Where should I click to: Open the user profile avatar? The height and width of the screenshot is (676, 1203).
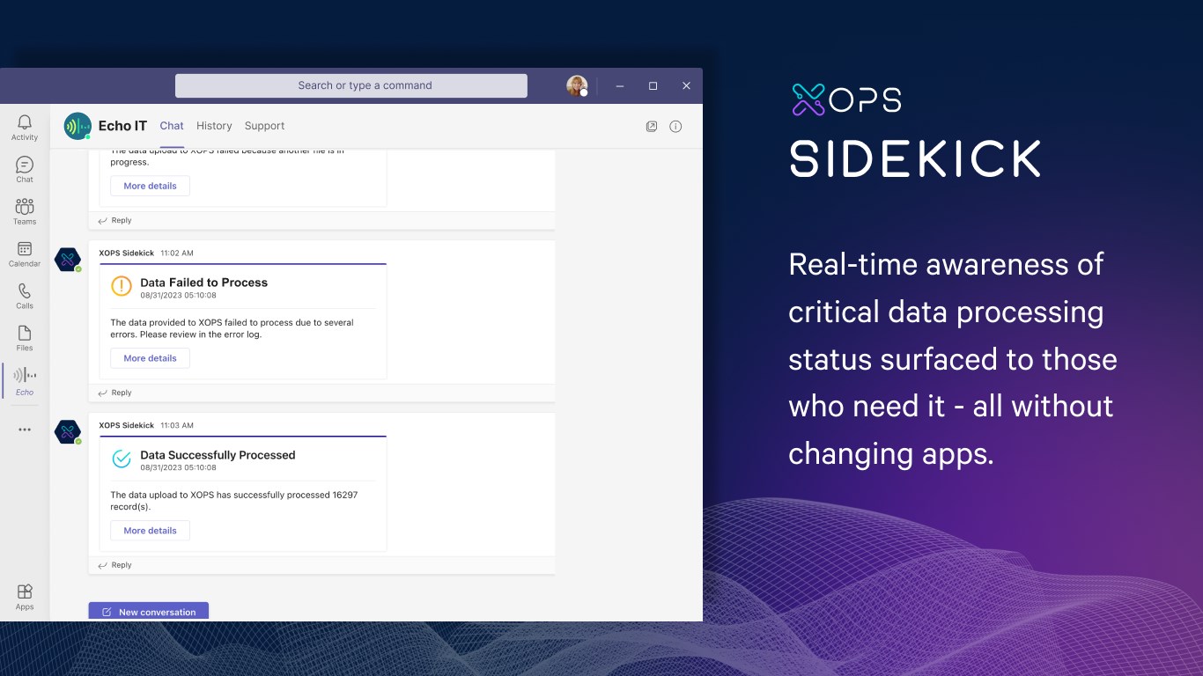[x=577, y=85]
